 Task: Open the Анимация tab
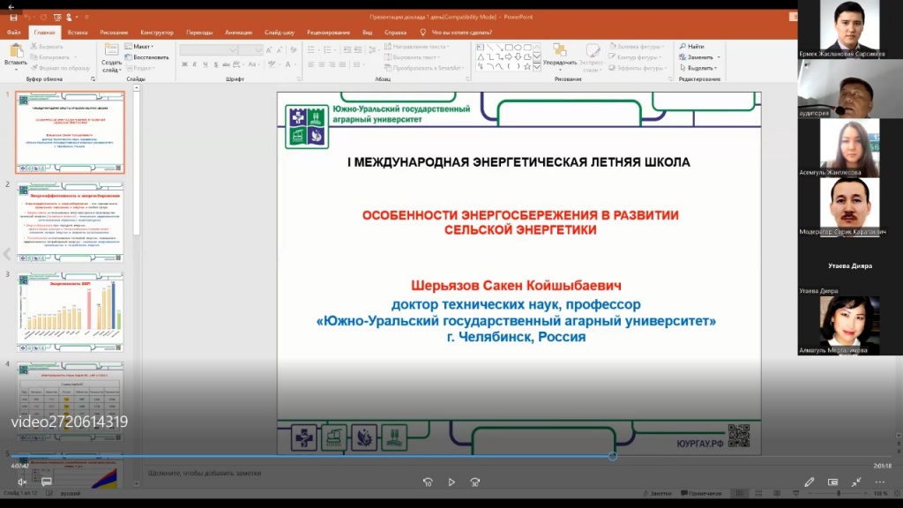tap(238, 33)
